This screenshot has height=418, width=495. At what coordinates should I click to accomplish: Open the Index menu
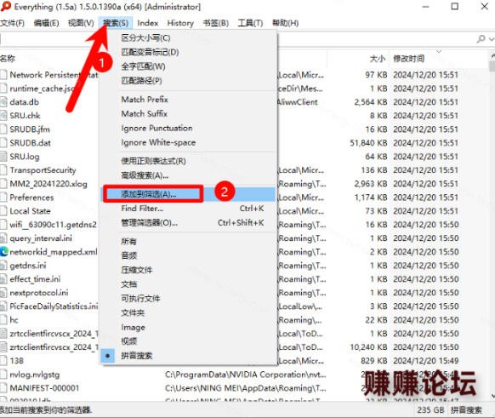(x=148, y=23)
